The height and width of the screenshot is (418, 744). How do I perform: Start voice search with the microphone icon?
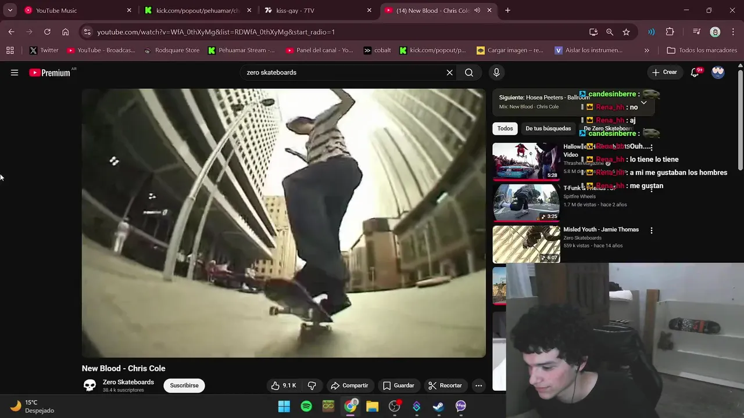pos(496,73)
